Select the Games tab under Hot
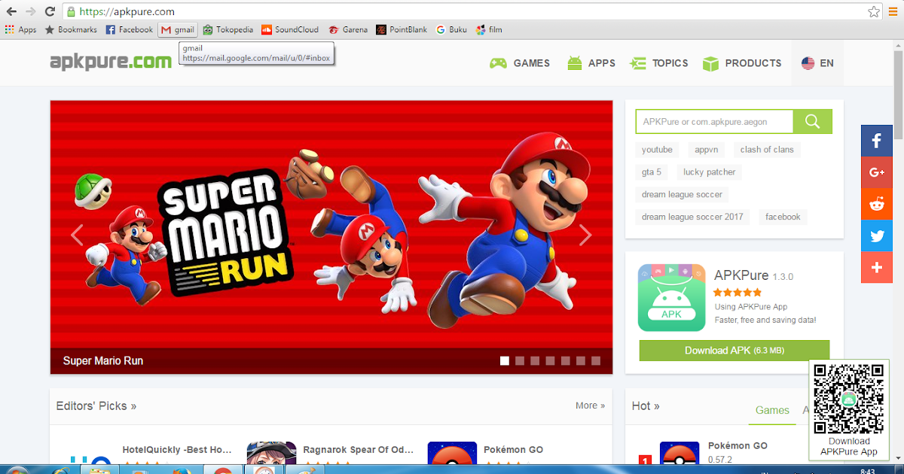Image resolution: width=904 pixels, height=474 pixels. tap(772, 410)
